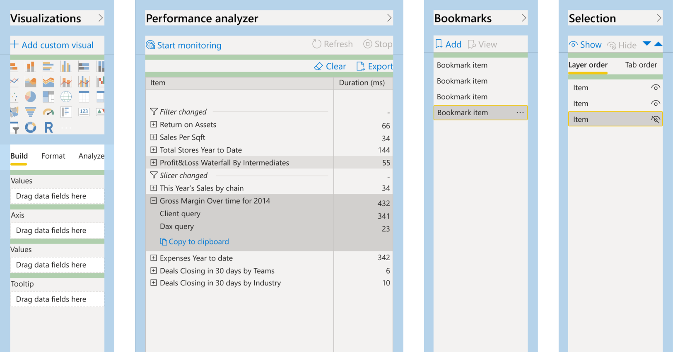Choose the gauge visual icon
Image resolution: width=673 pixels, height=352 pixels.
[x=48, y=112]
